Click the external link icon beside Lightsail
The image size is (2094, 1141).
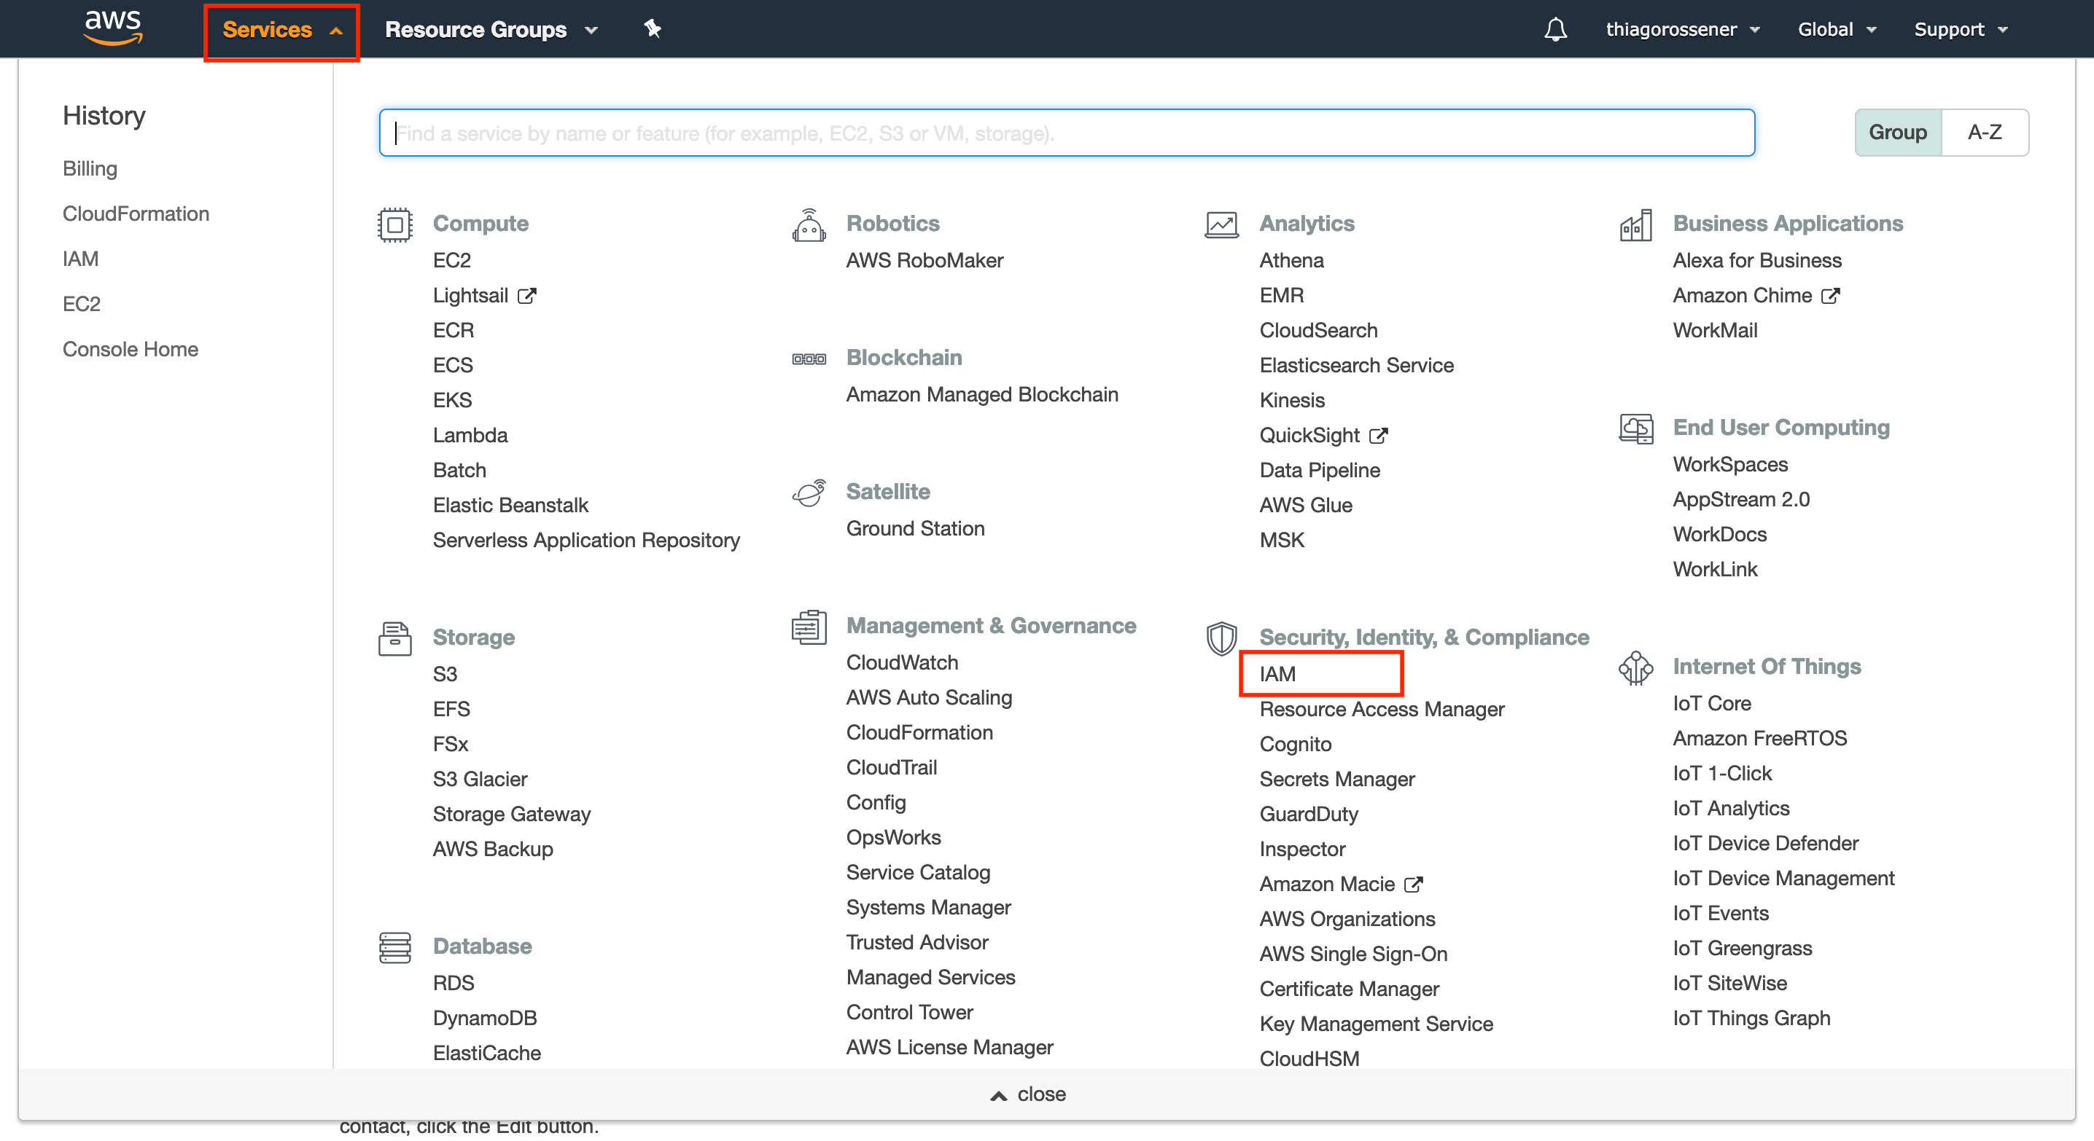pos(526,296)
